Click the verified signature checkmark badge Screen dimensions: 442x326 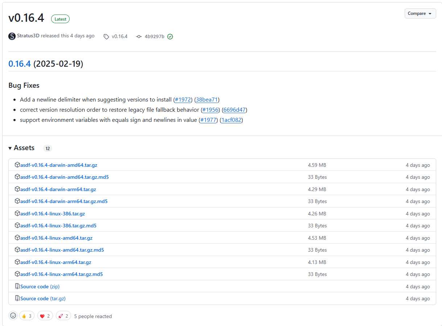tap(170, 36)
